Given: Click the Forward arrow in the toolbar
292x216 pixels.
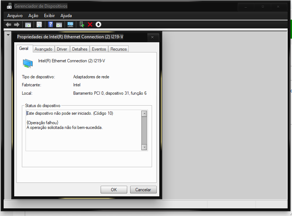Looking at the screenshot, I should point(16,24).
